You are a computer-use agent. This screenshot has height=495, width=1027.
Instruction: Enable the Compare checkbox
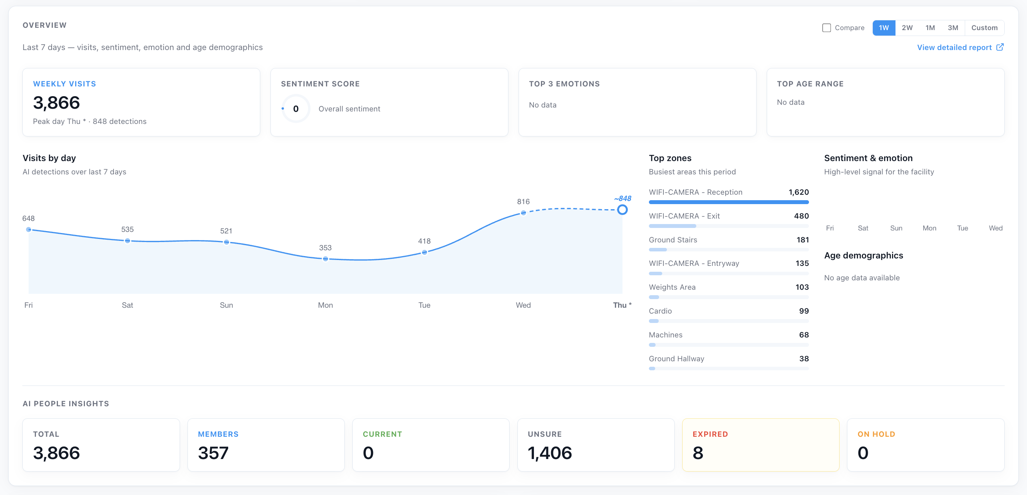tap(827, 28)
